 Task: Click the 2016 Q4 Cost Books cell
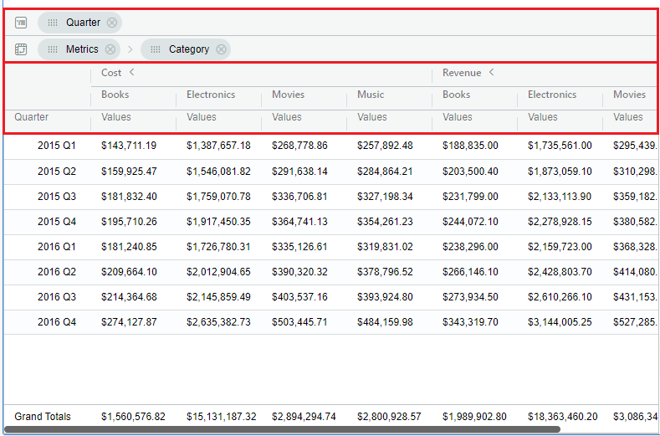tap(129, 322)
